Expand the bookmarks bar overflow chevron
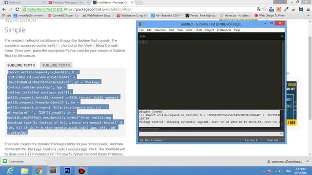The width and height of the screenshot is (312, 175). 308,16
